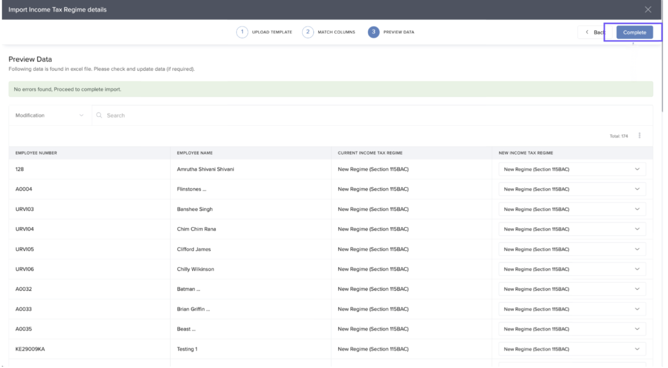The height and width of the screenshot is (368, 668).
Task: Close the Import Income Tax Regime dialog
Action: click(648, 9)
